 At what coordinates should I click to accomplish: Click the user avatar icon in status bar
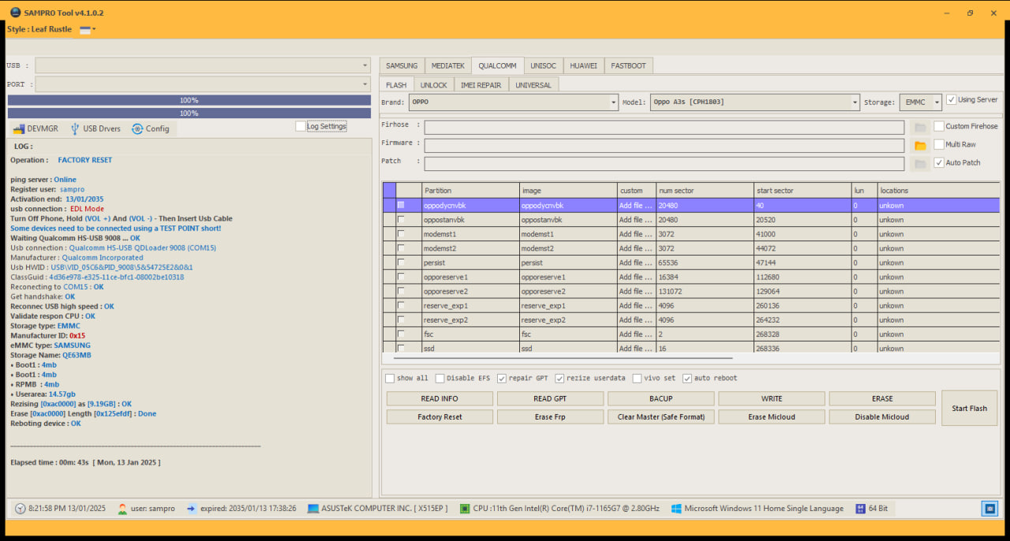[x=122, y=509]
